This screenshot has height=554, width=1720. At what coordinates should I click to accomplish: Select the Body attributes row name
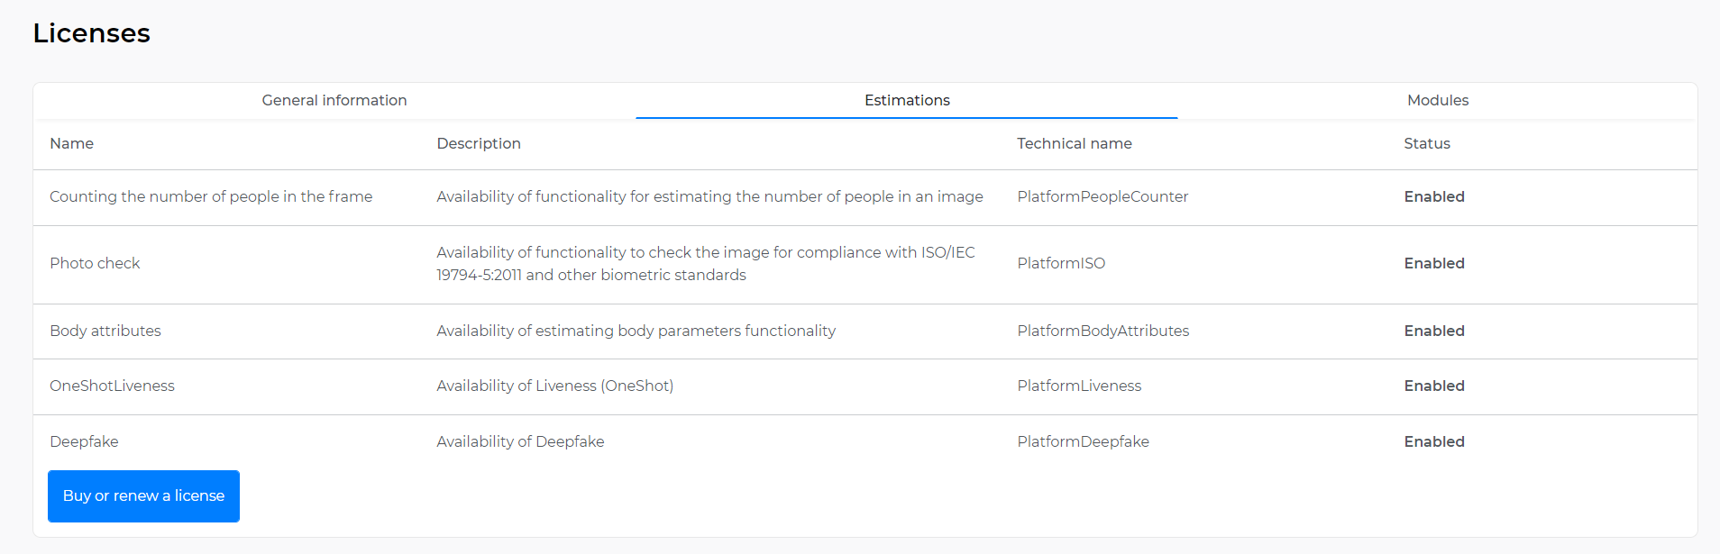(105, 331)
